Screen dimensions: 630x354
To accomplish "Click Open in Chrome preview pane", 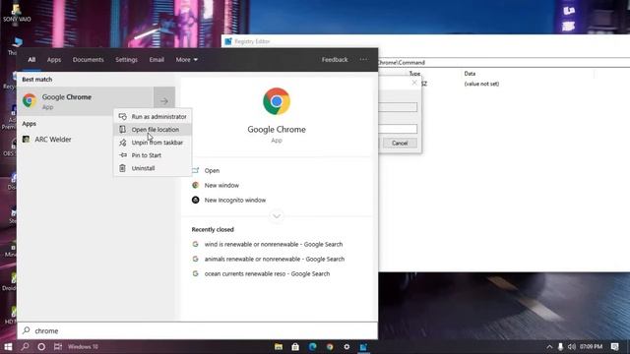I will [x=212, y=170].
